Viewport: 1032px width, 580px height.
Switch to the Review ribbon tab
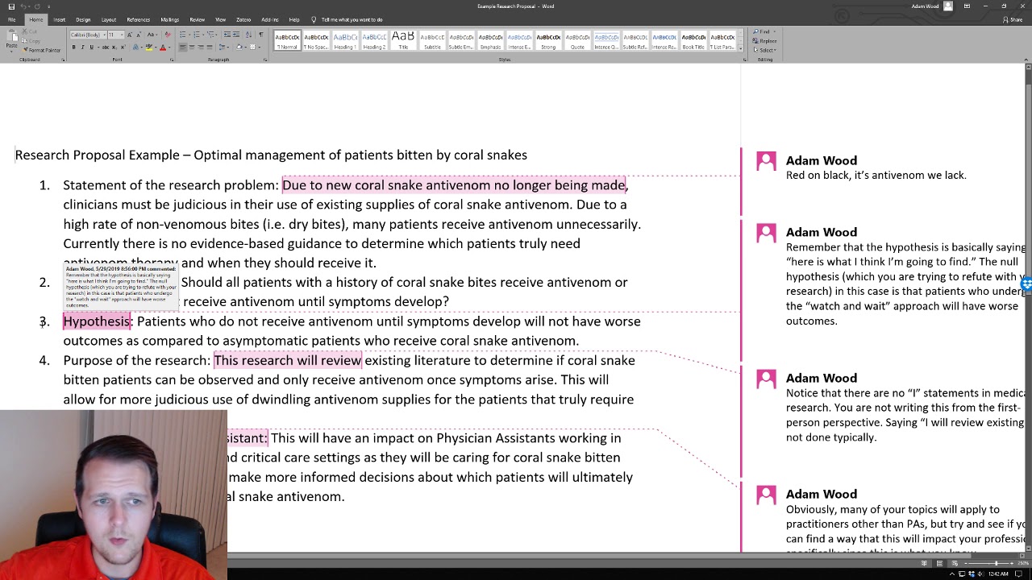click(197, 19)
